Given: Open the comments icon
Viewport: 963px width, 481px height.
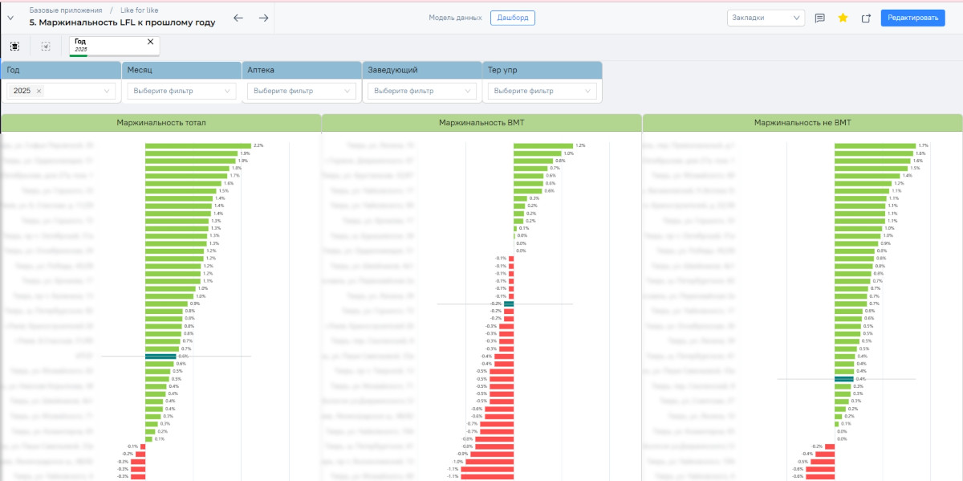Looking at the screenshot, I should tap(819, 18).
